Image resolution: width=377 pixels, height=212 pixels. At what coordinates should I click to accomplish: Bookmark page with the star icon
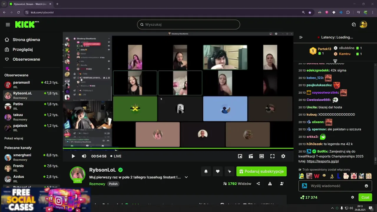(x=310, y=12)
